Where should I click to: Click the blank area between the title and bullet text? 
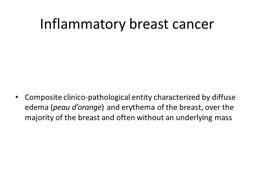127,63
